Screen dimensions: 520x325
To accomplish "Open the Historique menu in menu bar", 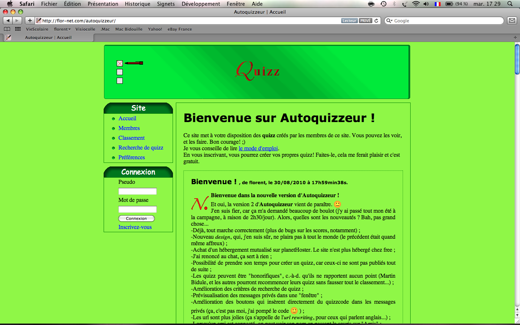I will pos(137,4).
